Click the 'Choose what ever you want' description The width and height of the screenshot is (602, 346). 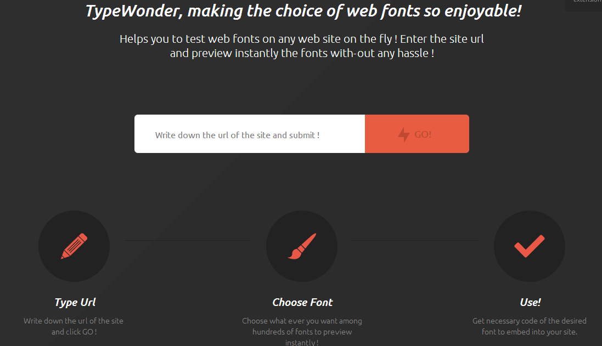(302, 321)
